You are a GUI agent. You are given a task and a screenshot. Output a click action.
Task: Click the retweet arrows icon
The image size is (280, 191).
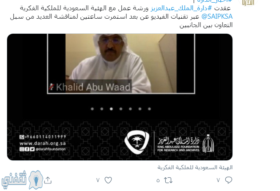click(168, 180)
